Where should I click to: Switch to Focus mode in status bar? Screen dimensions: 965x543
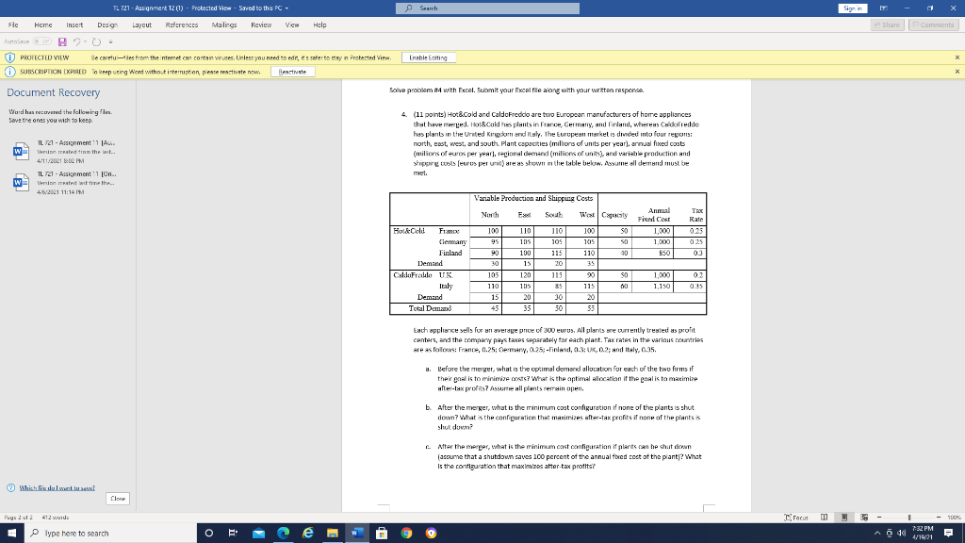794,518
